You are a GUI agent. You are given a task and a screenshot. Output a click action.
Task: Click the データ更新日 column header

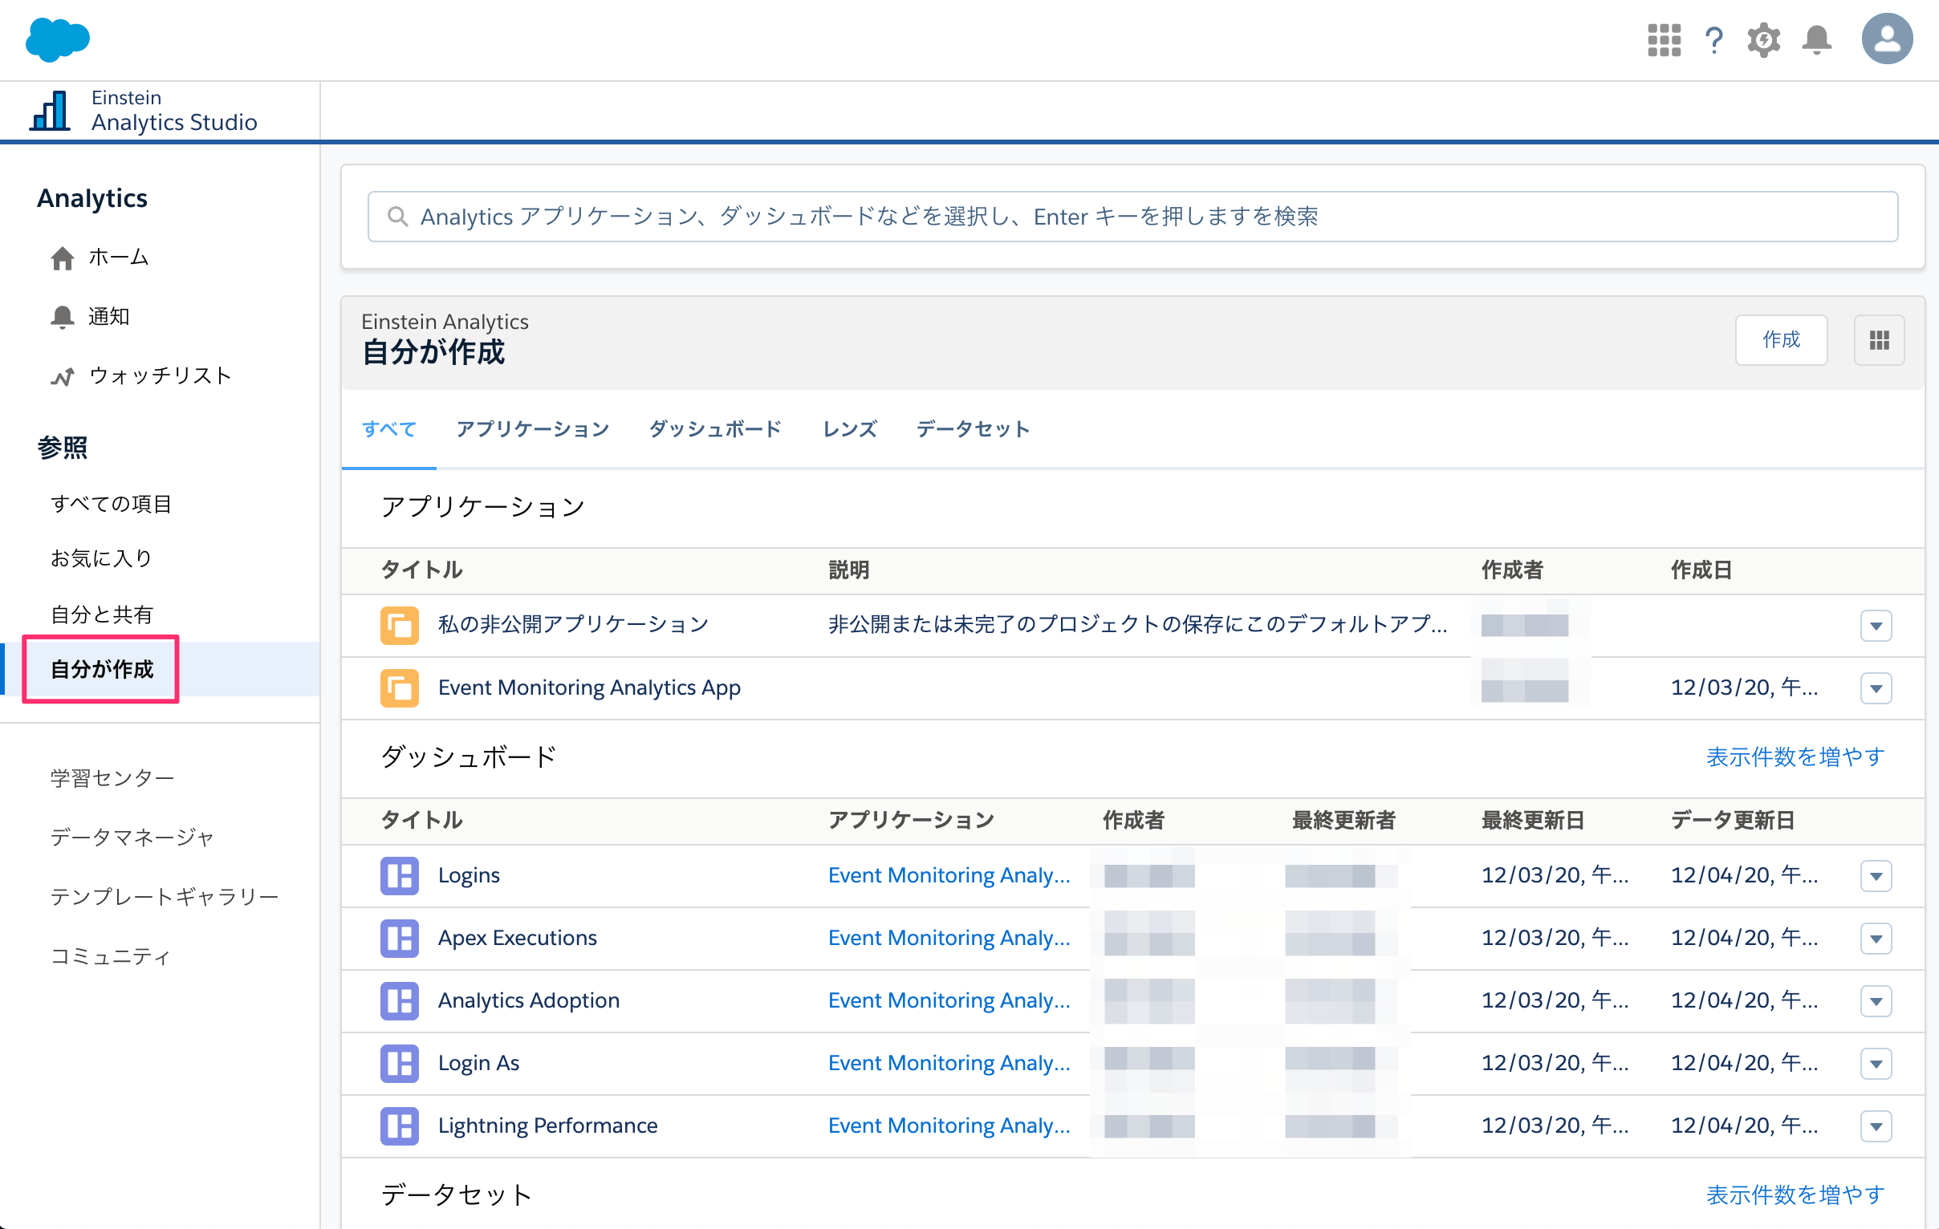tap(1732, 821)
